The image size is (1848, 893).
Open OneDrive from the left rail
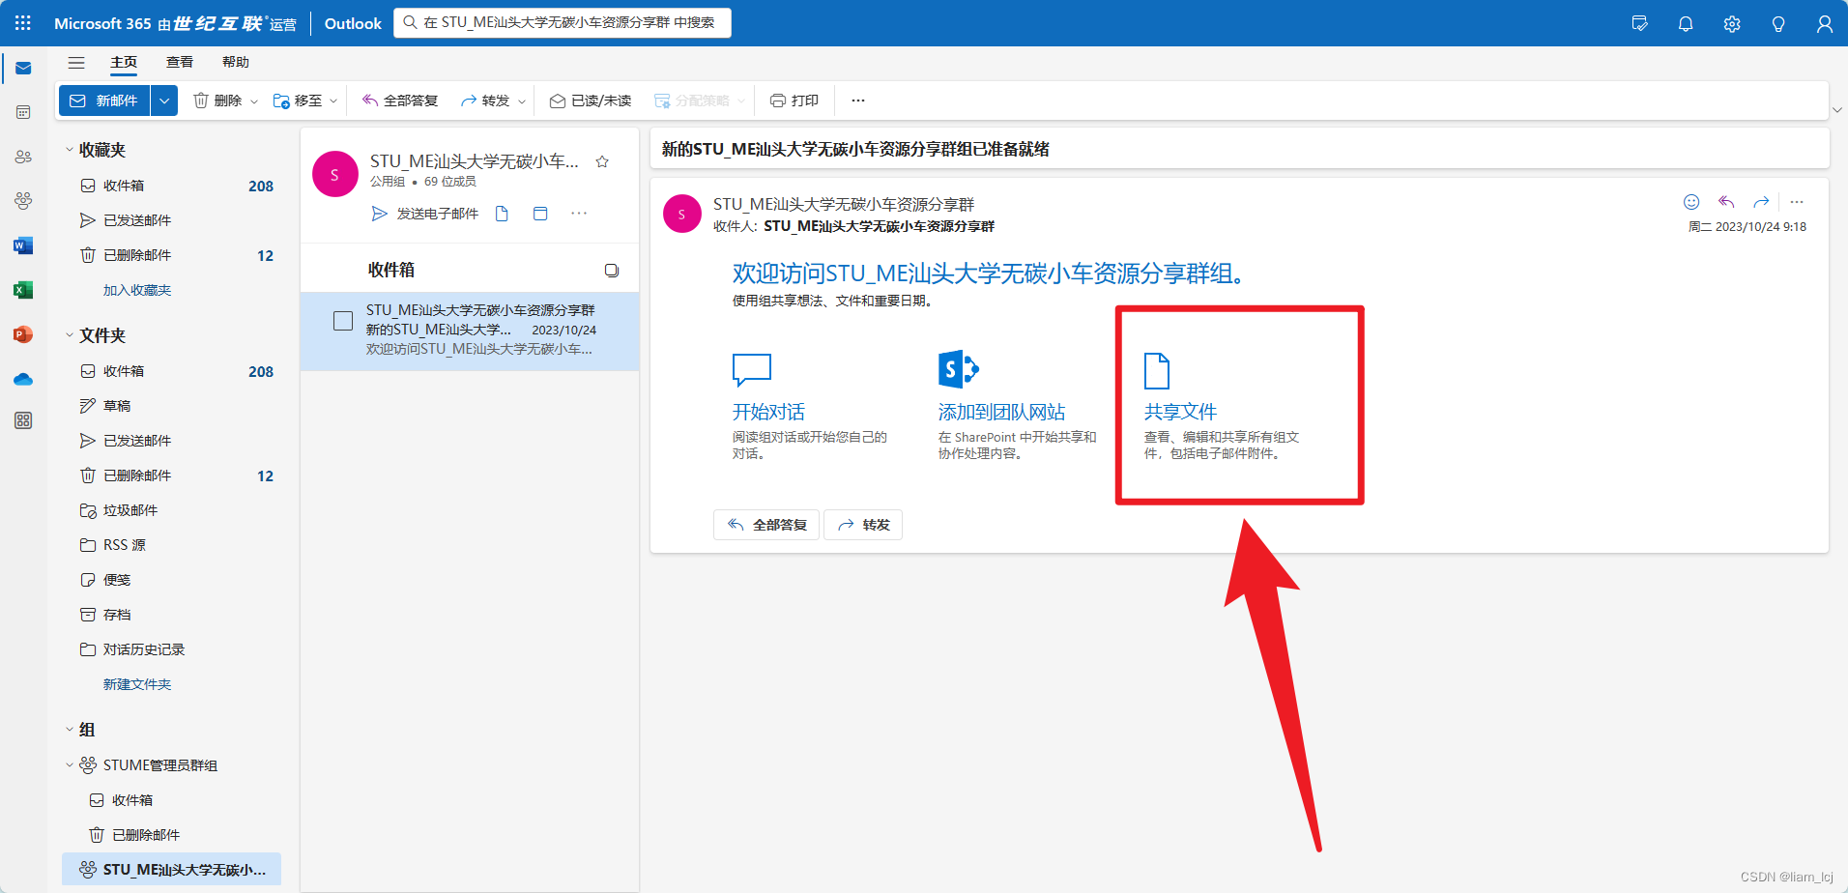[x=23, y=379]
